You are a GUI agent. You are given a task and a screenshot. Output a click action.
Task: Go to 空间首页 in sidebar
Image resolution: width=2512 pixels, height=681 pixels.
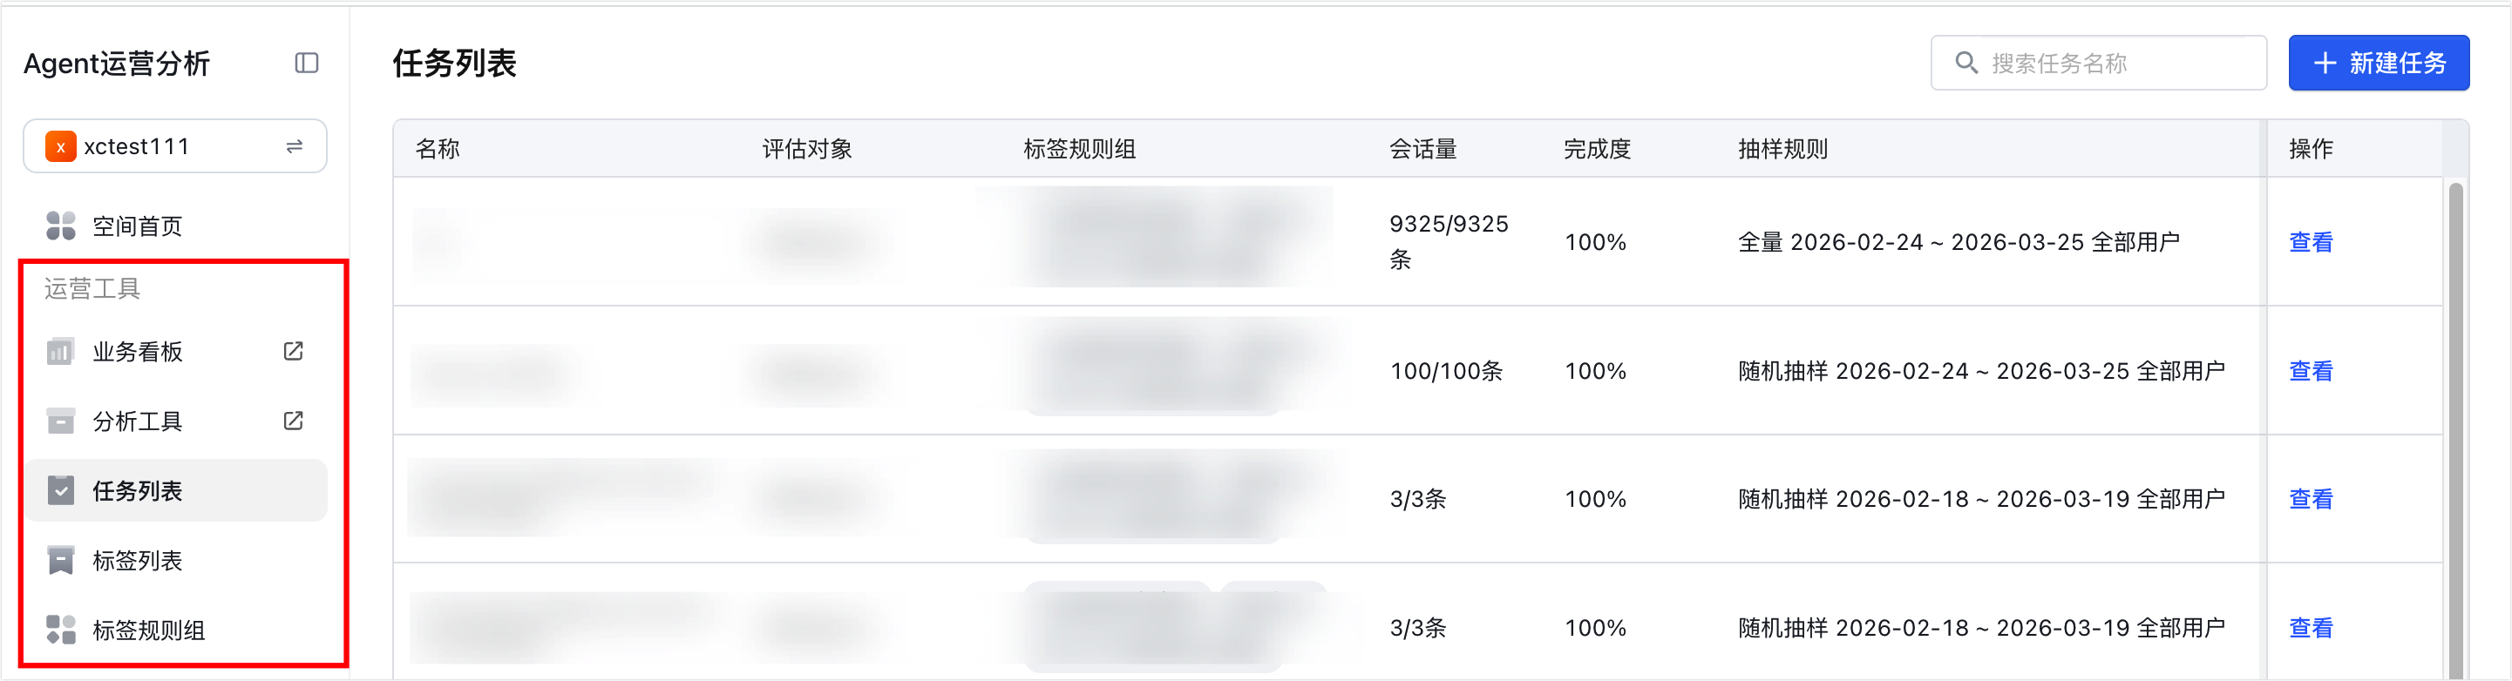[138, 226]
